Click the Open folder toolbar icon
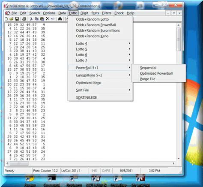Image resolution: width=203 pixels, height=187 pixels. click(12, 19)
